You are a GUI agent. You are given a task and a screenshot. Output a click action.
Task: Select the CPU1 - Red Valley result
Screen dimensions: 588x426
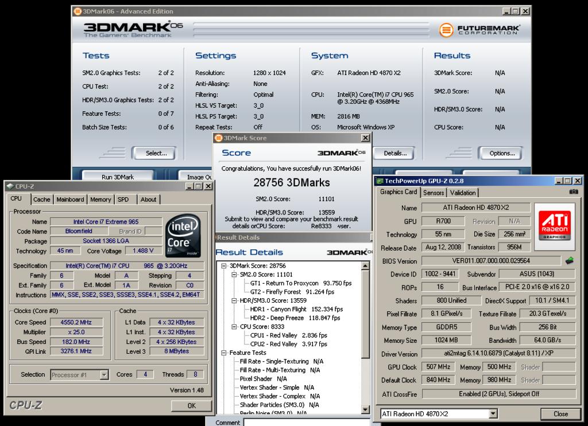coord(288,335)
